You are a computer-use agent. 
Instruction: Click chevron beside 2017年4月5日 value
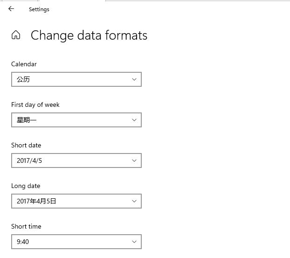point(134,201)
